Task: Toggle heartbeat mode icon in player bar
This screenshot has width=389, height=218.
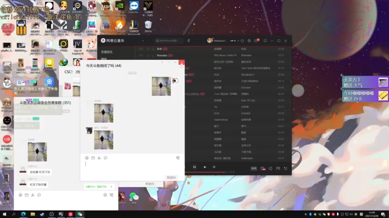Action: pos(263,169)
